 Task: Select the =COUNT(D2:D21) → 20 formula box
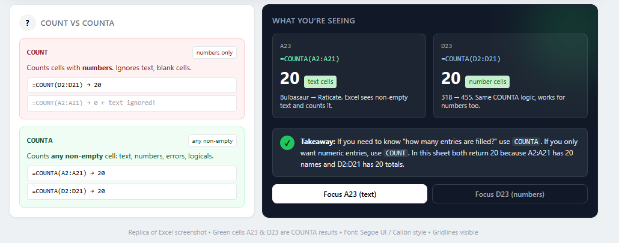[132, 85]
